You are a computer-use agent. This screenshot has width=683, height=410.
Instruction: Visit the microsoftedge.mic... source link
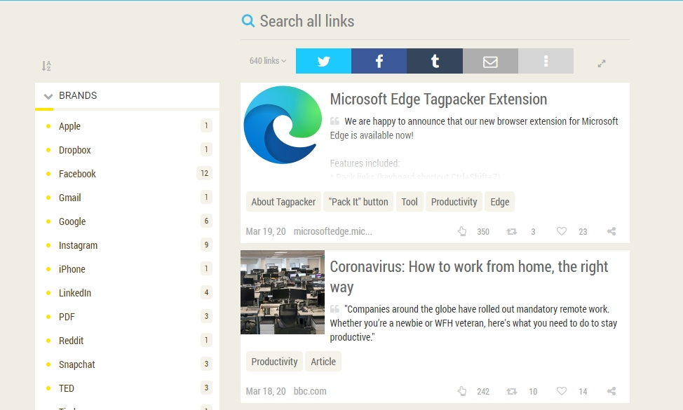333,231
